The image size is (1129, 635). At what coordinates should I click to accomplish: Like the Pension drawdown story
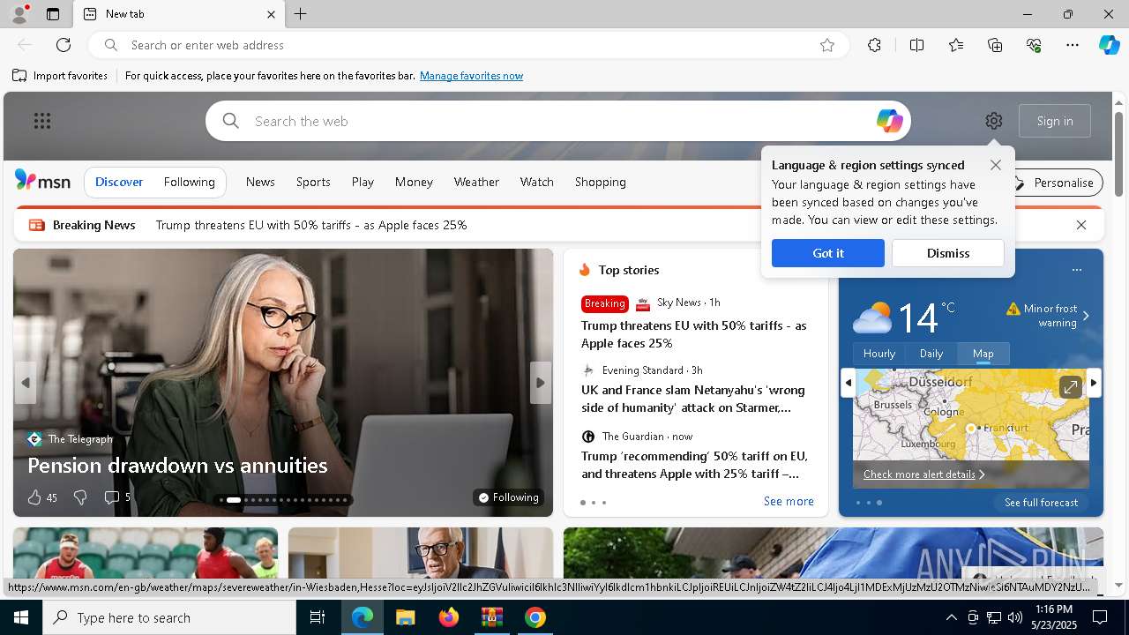pos(41,497)
